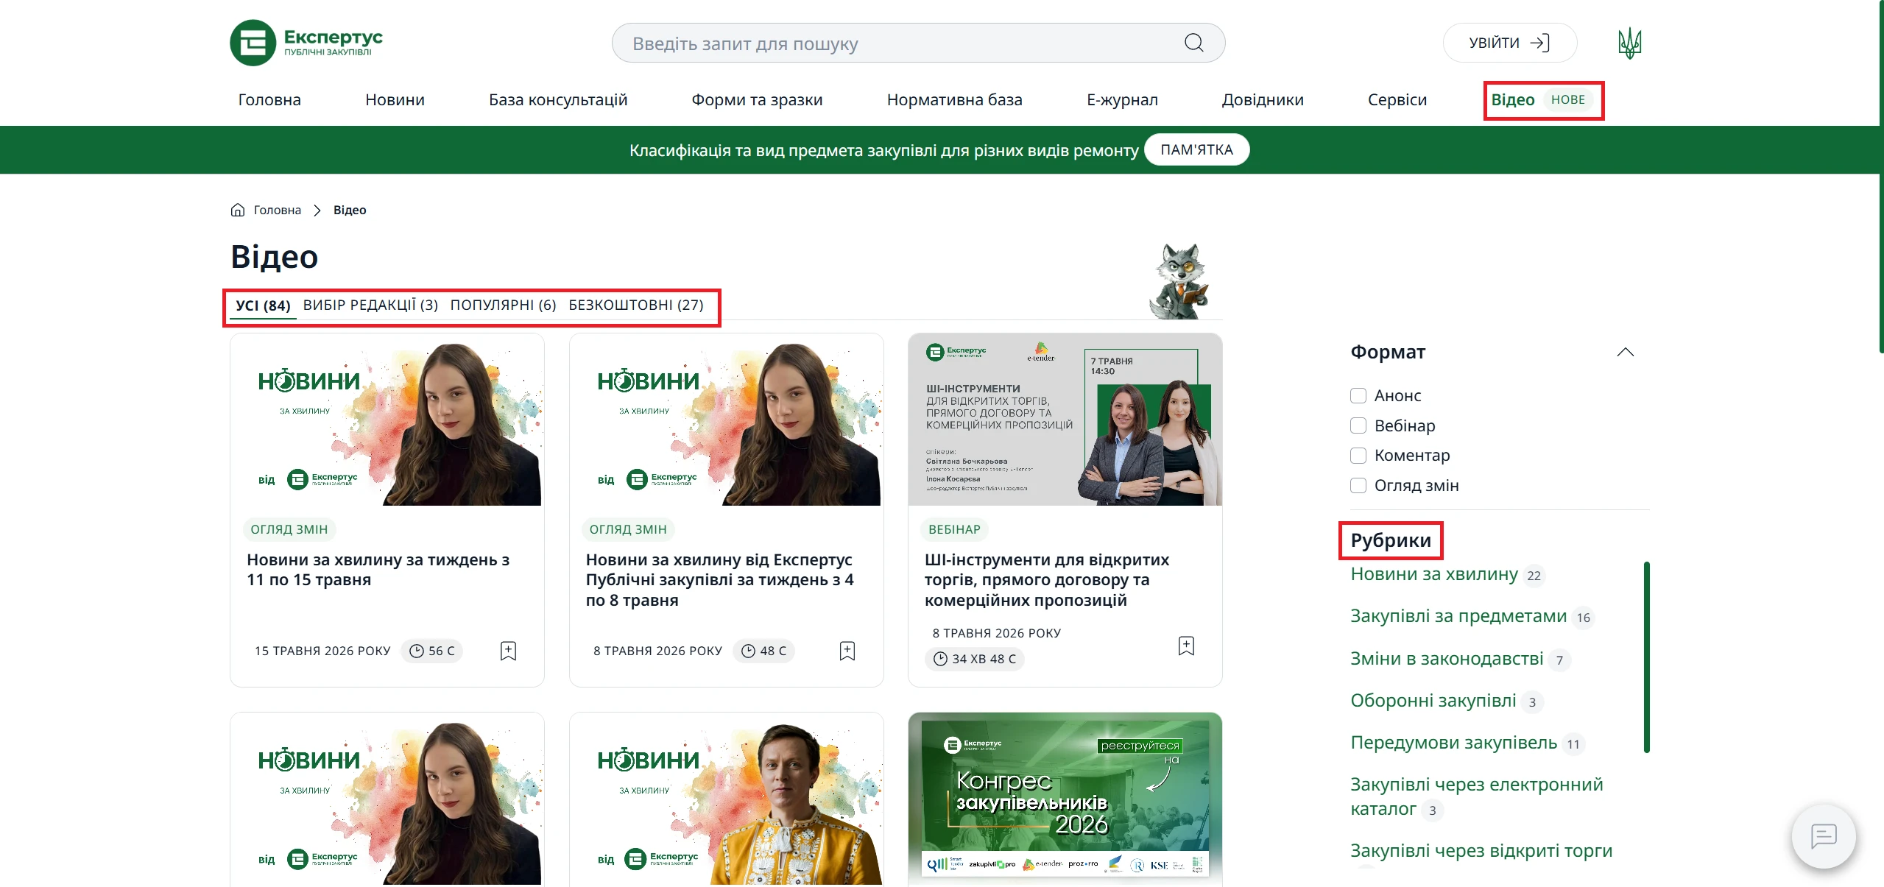Tick the Анонс format checkbox
The width and height of the screenshot is (1884, 887).
(1358, 395)
